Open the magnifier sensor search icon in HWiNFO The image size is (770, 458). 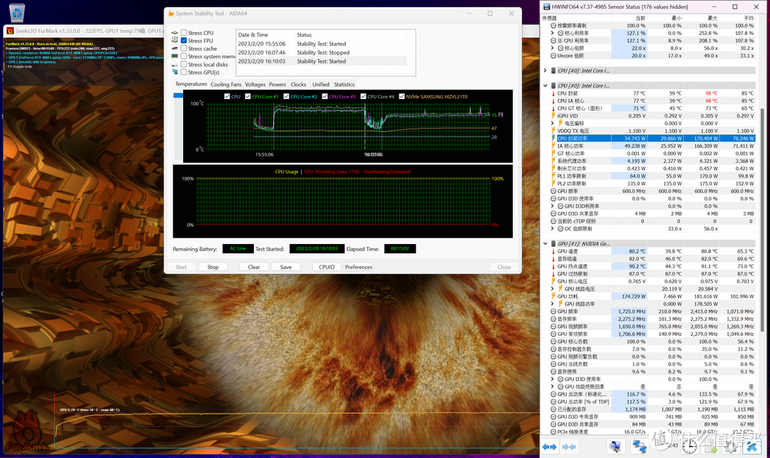click(615, 446)
